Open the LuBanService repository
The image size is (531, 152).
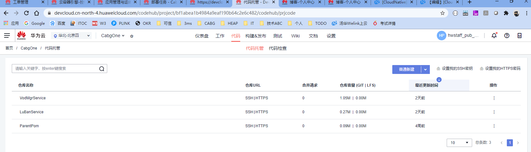[x=31, y=112]
